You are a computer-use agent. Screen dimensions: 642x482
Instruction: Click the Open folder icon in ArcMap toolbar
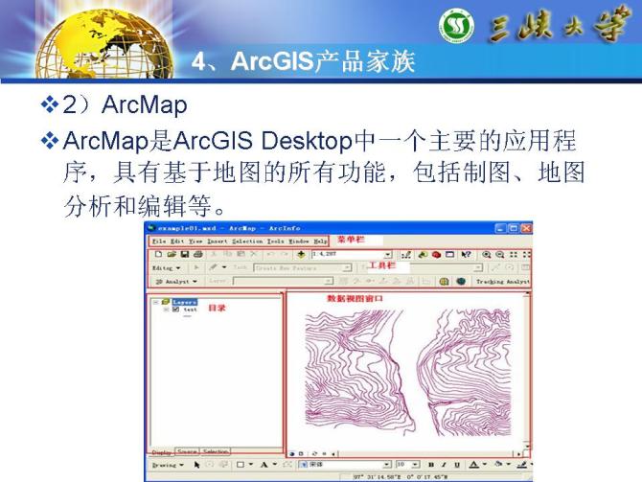pyautogui.click(x=172, y=254)
